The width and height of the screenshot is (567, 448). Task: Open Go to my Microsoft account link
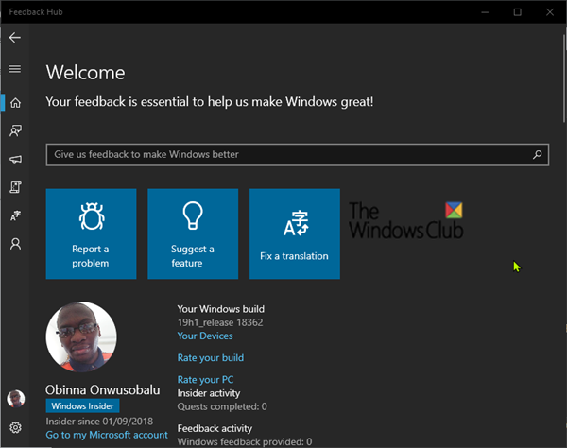pyautogui.click(x=107, y=435)
